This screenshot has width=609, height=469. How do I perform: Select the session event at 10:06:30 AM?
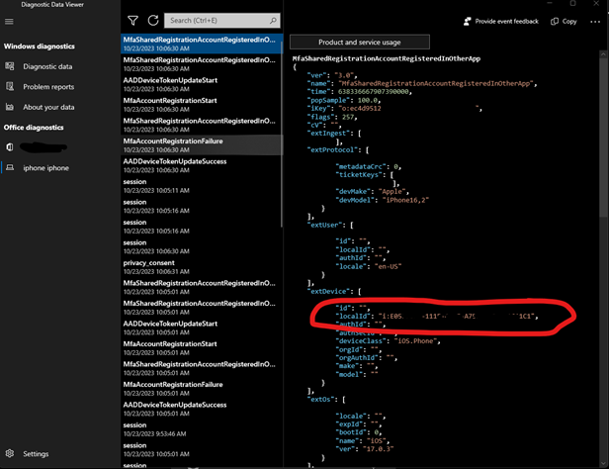200,246
